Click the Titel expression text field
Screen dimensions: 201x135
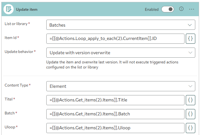pyautogui.click(x=115, y=100)
